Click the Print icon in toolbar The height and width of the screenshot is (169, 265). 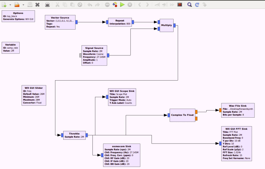coord(48,5)
